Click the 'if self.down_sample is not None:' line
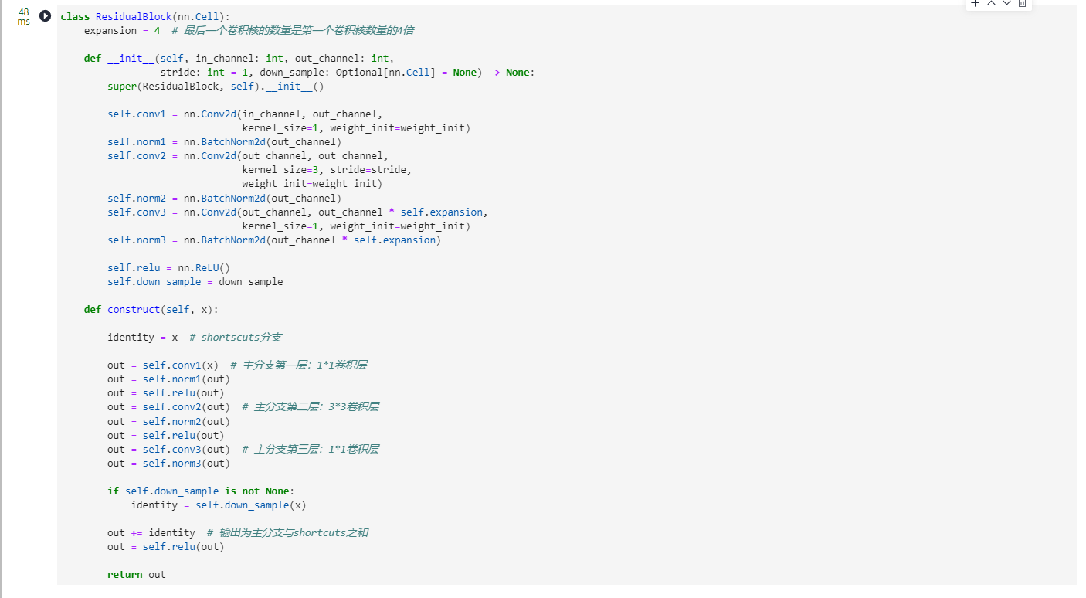 (x=201, y=491)
